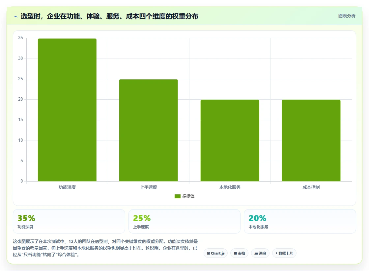Click the 25% stat value

pyautogui.click(x=142, y=218)
